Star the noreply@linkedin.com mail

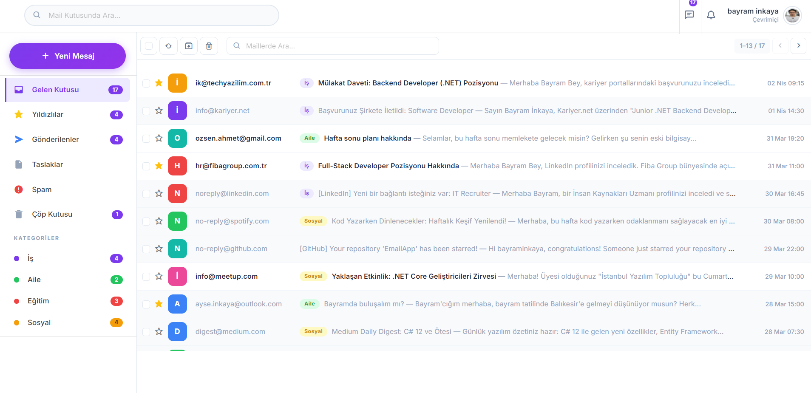[x=159, y=193]
